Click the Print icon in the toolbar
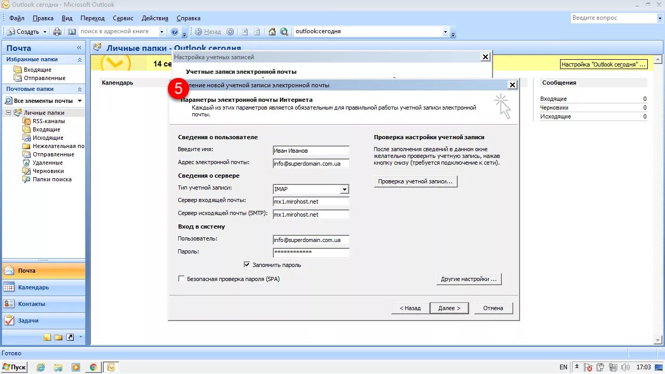Viewport: 665px width, 374px height. pos(57,32)
